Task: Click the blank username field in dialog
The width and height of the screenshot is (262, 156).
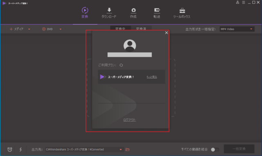Action: click(130, 55)
